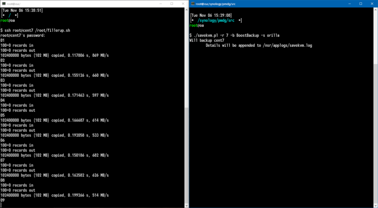378x208 pixels.
Task: Click the blinking cursor at bottom of left terminal
Action: (1, 205)
